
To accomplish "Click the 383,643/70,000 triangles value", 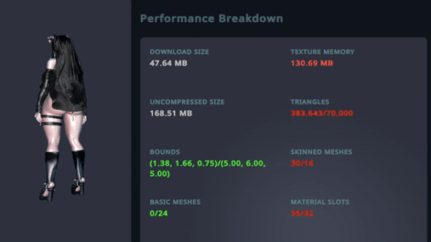I will click(322, 114).
